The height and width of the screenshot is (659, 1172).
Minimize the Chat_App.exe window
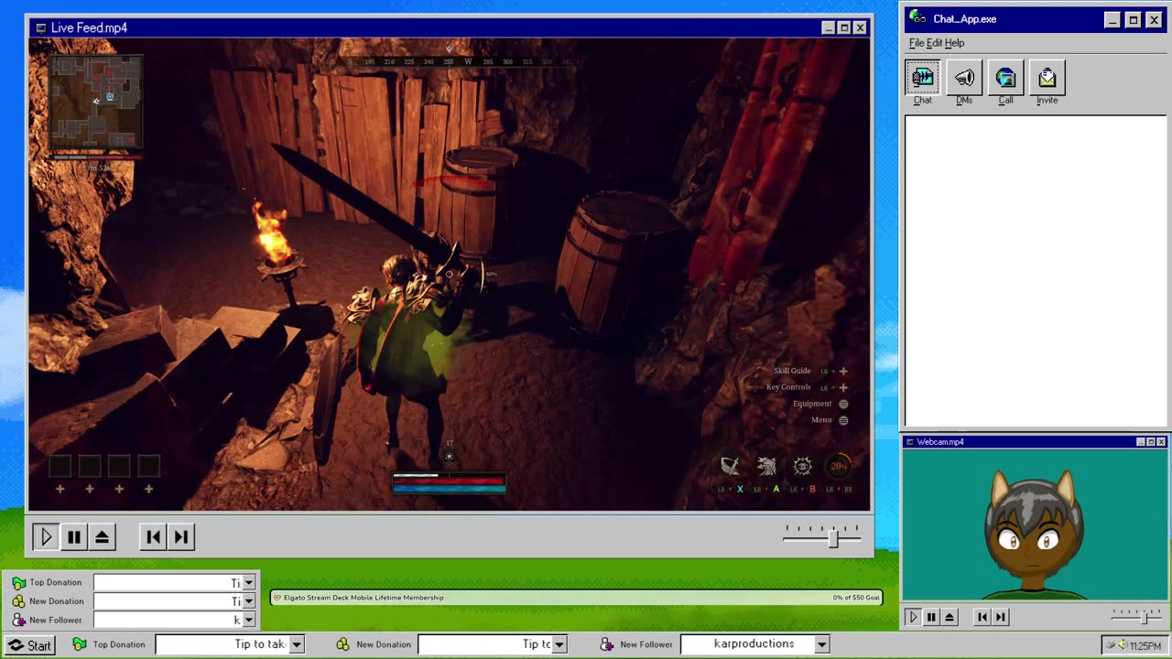pos(1112,19)
